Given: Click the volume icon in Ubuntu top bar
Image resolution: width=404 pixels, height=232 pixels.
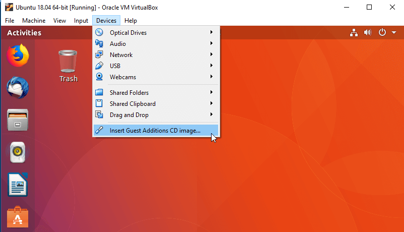Looking at the screenshot, I should coord(368,32).
